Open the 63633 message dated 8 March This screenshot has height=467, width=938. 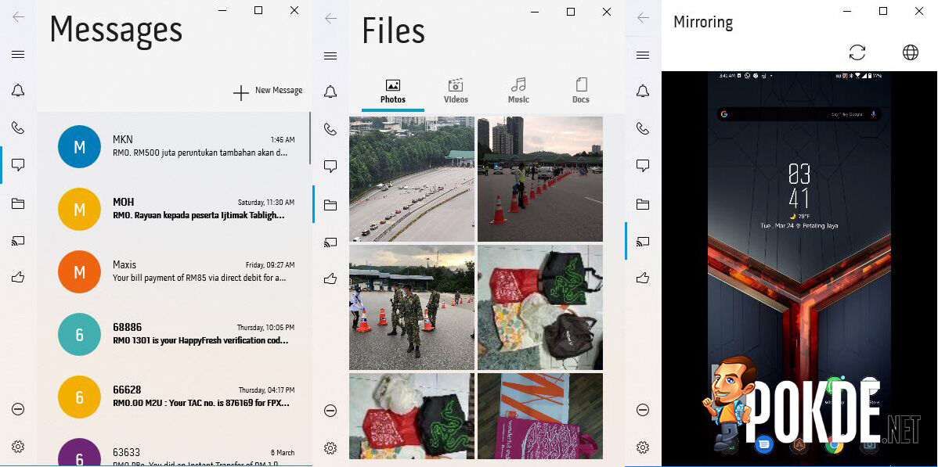tap(174, 447)
